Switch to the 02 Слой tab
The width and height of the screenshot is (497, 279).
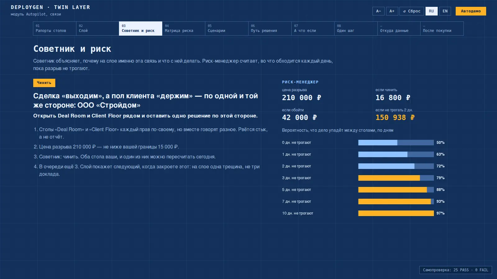point(98,29)
